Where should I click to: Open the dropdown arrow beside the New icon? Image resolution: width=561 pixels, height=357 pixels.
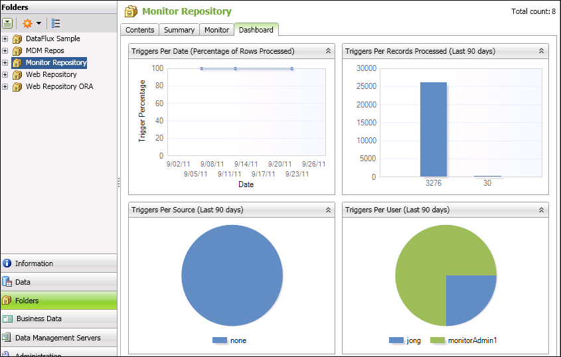point(39,23)
